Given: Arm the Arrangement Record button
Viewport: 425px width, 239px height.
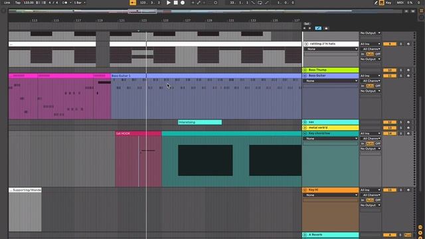Looking at the screenshot, I should point(183,3).
